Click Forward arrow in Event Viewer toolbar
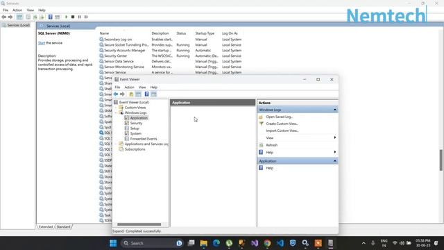Image resolution: width=444 pixels, height=250 pixels. tap(122, 94)
